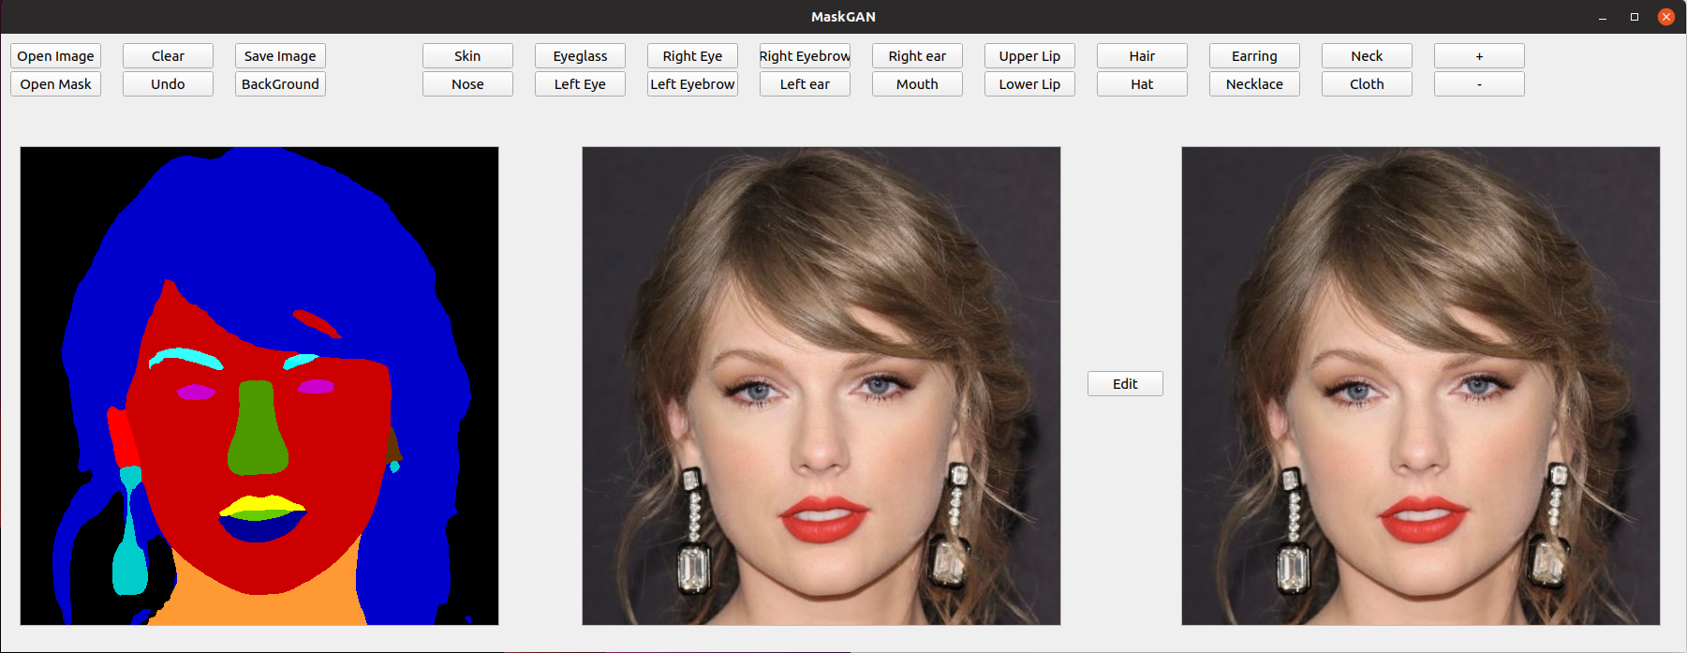Click the Open Image button
The image size is (1687, 653).
(x=55, y=56)
